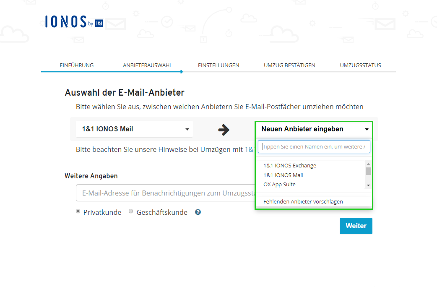This screenshot has width=437, height=287.
Task: Click the IONOS by 1&1 logo
Action: [74, 21]
